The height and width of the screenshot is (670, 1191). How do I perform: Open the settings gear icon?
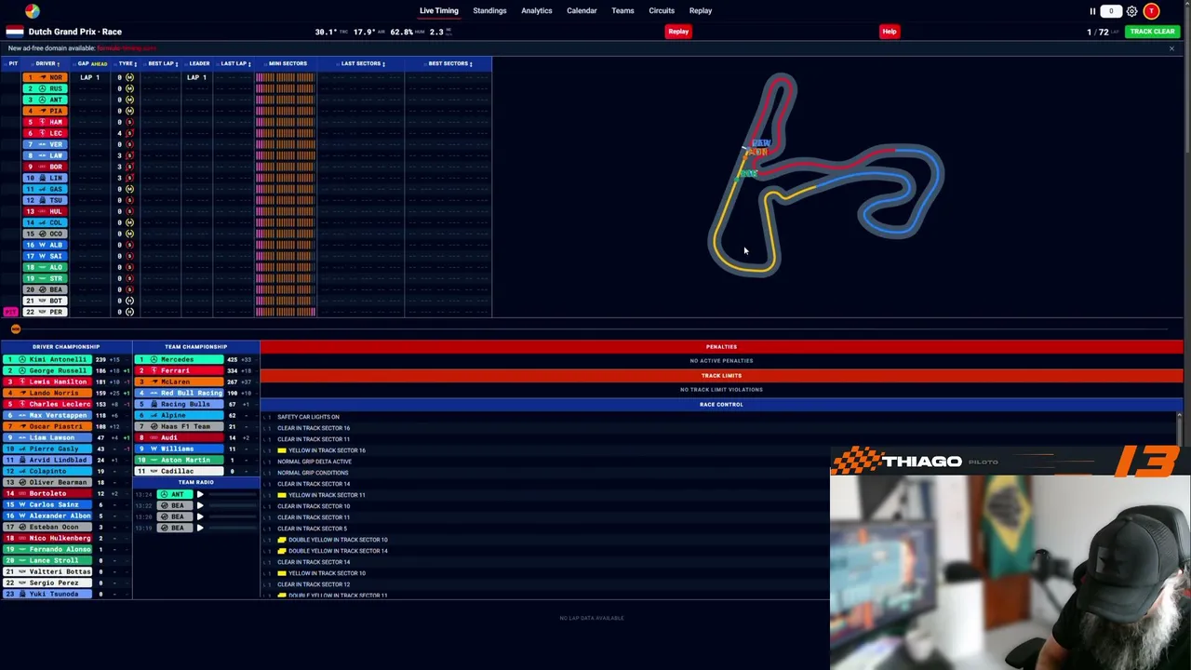click(x=1131, y=11)
